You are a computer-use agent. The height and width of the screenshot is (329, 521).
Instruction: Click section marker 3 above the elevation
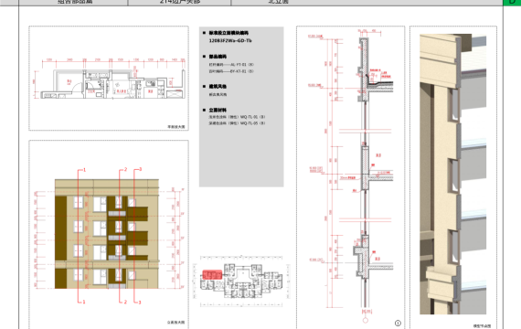pyautogui.click(x=140, y=169)
